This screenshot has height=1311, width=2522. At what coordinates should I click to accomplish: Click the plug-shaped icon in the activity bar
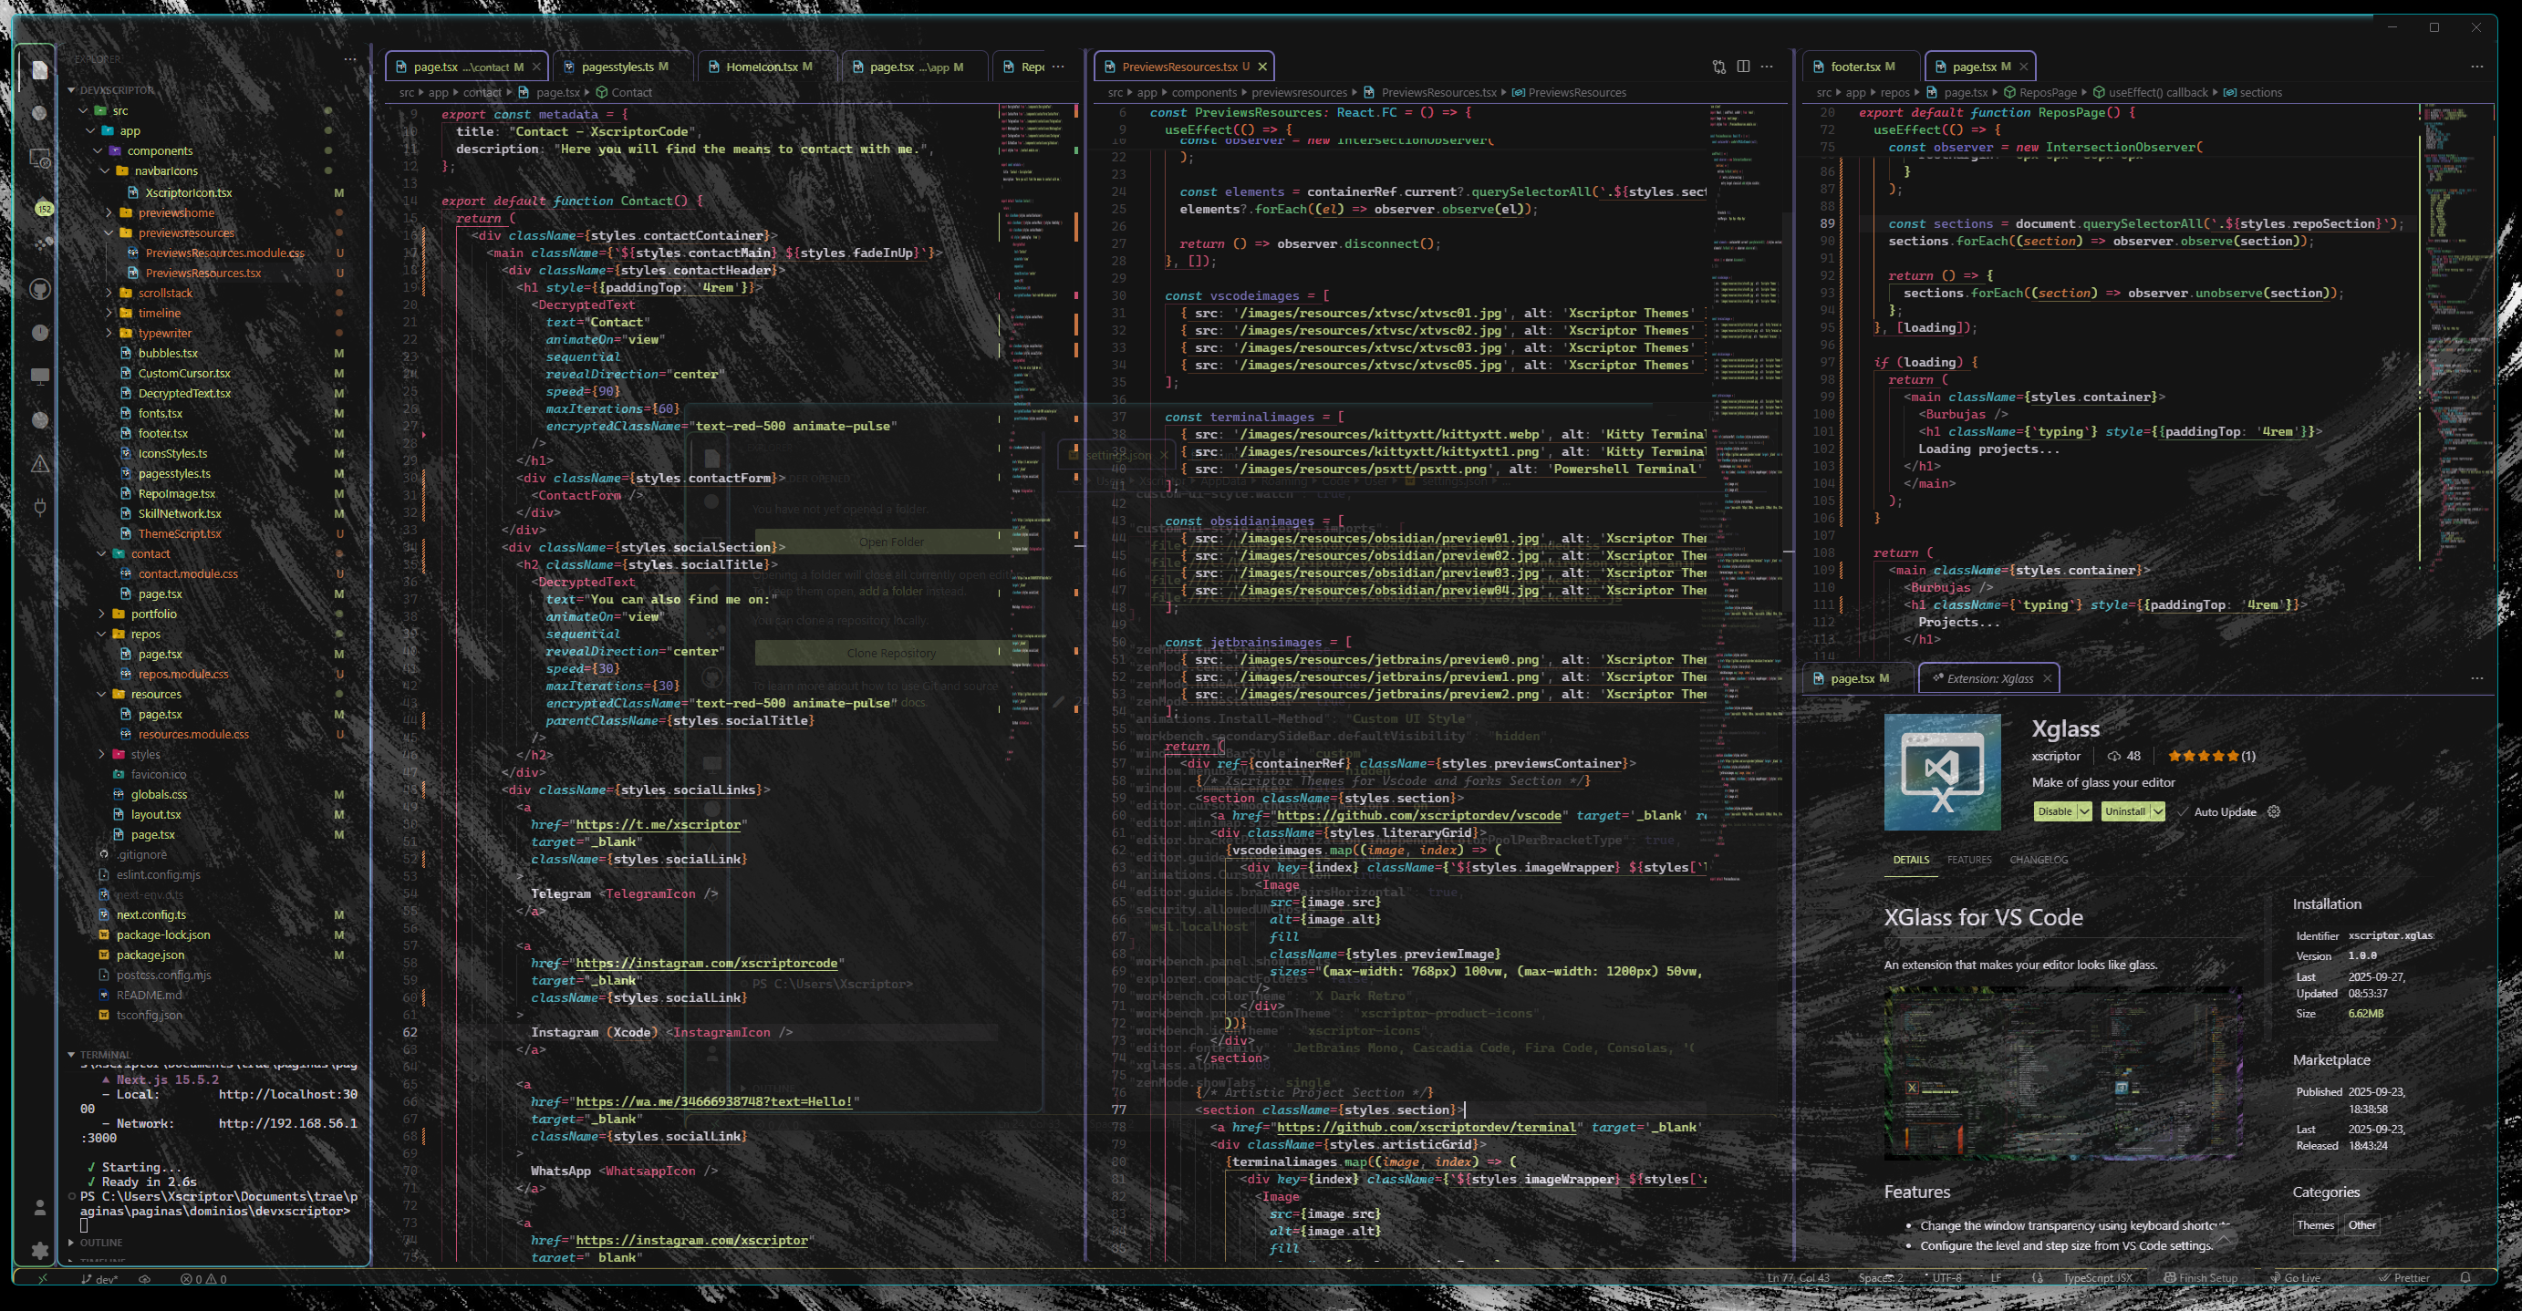coord(39,505)
